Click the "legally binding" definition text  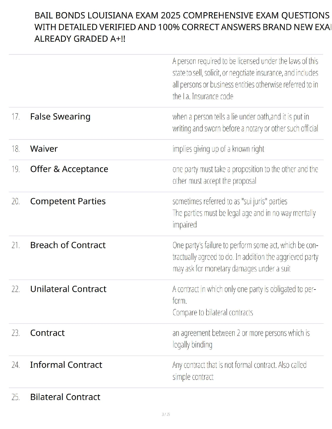tap(192, 345)
